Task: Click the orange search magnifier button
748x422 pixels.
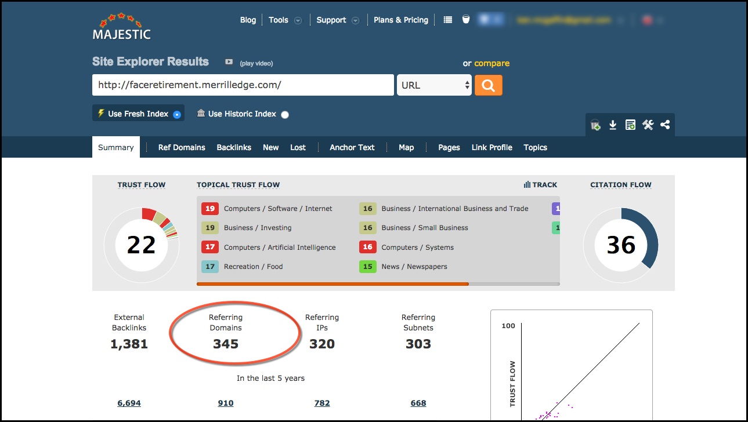Action: point(488,85)
